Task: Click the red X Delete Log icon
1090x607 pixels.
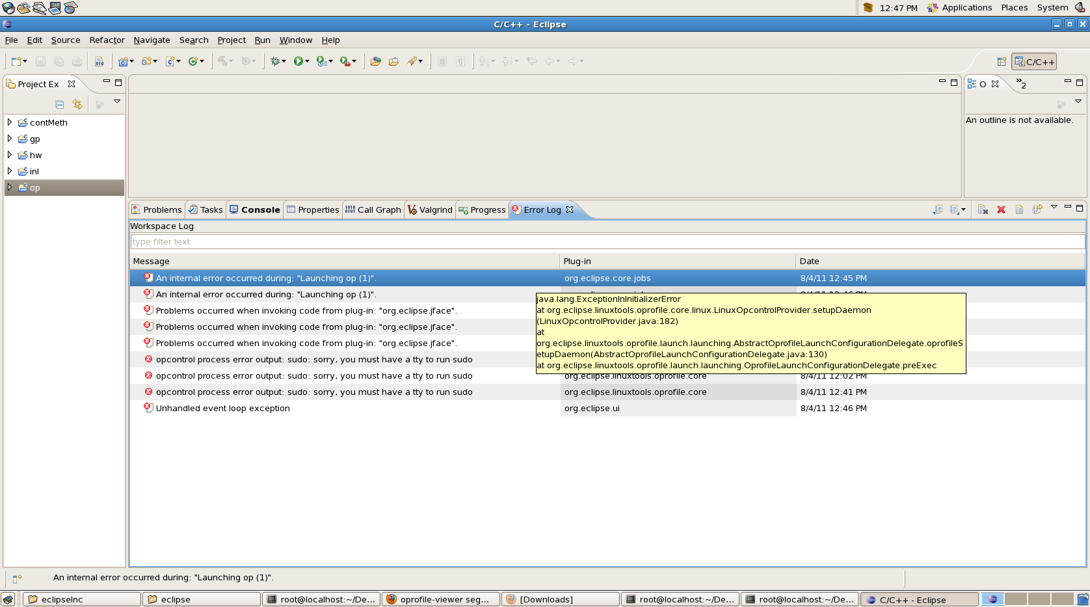Action: [1001, 209]
